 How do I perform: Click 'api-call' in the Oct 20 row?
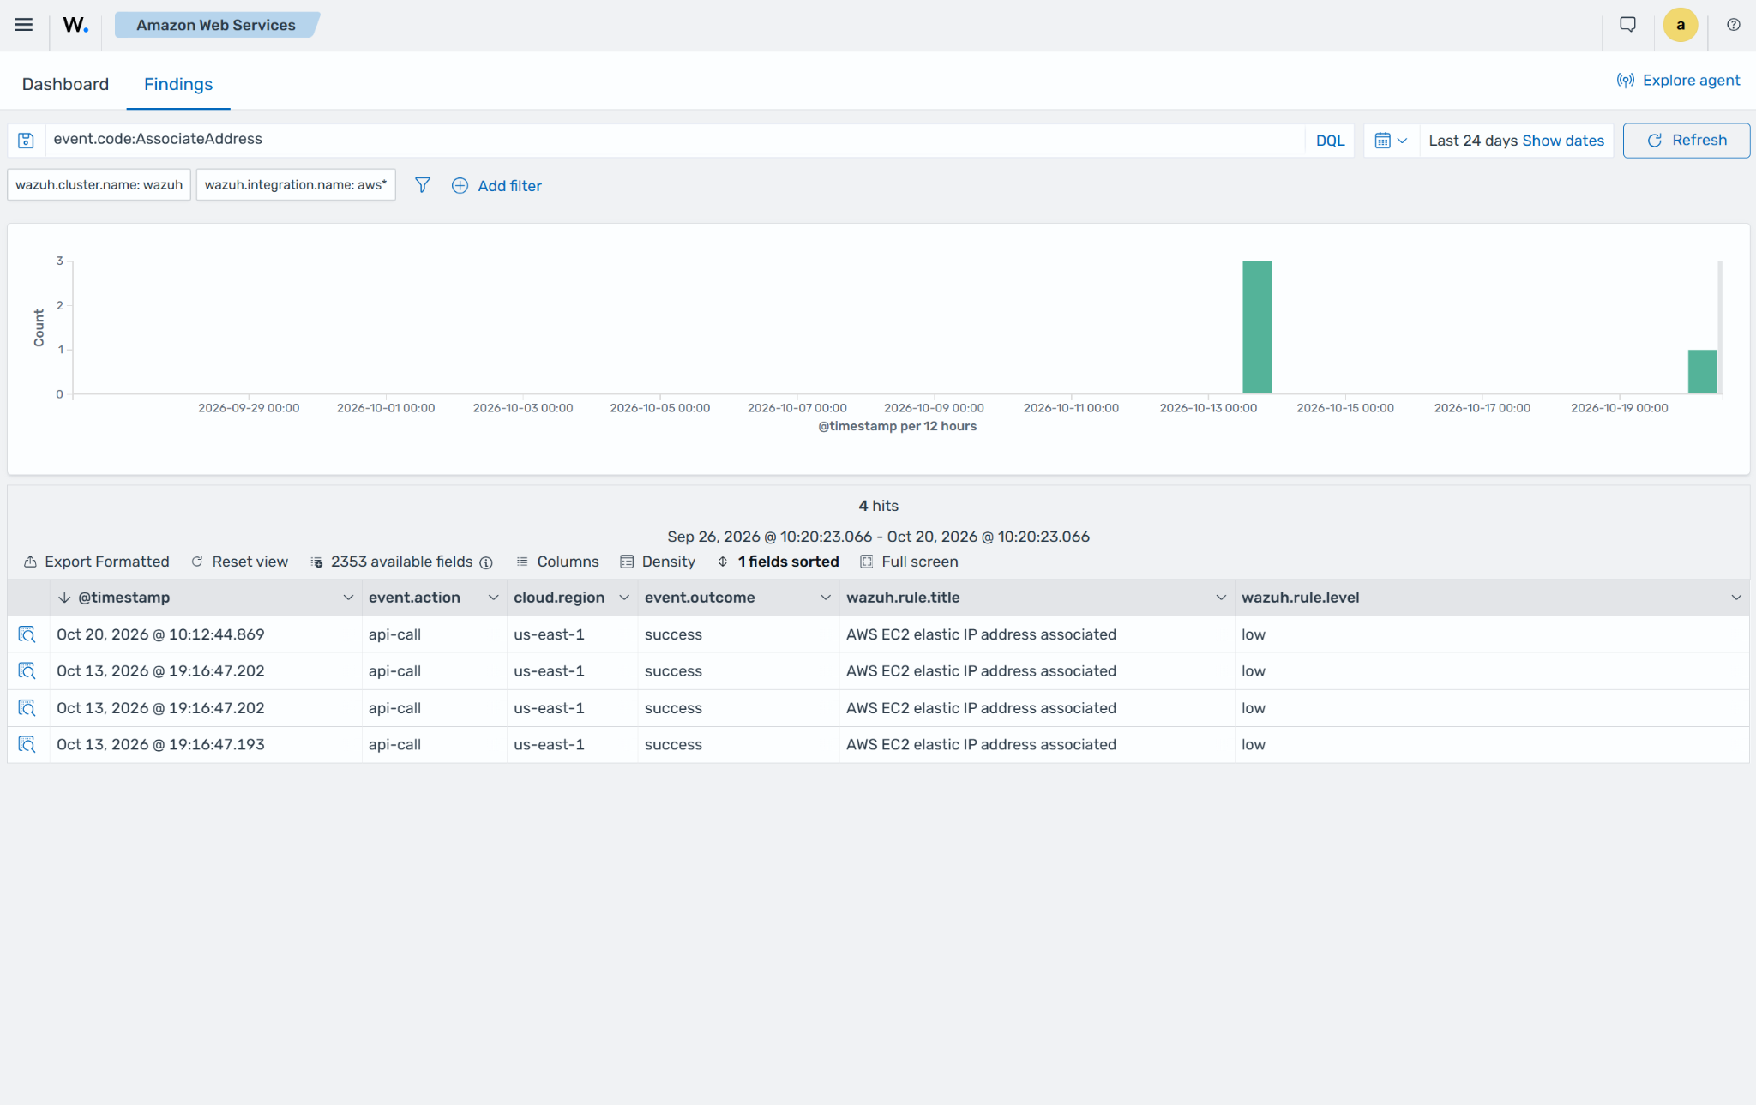pyautogui.click(x=394, y=634)
